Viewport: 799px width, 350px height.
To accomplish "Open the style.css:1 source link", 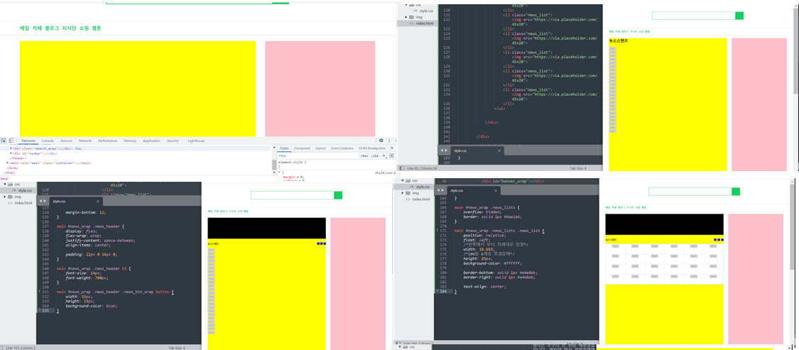I will [x=385, y=173].
